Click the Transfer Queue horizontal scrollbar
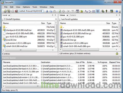Image resolution: width=123 pixels, height=93 pixels. click(61, 86)
